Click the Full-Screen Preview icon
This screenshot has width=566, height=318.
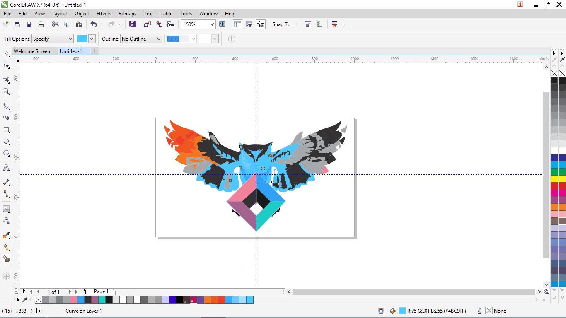tap(222, 24)
